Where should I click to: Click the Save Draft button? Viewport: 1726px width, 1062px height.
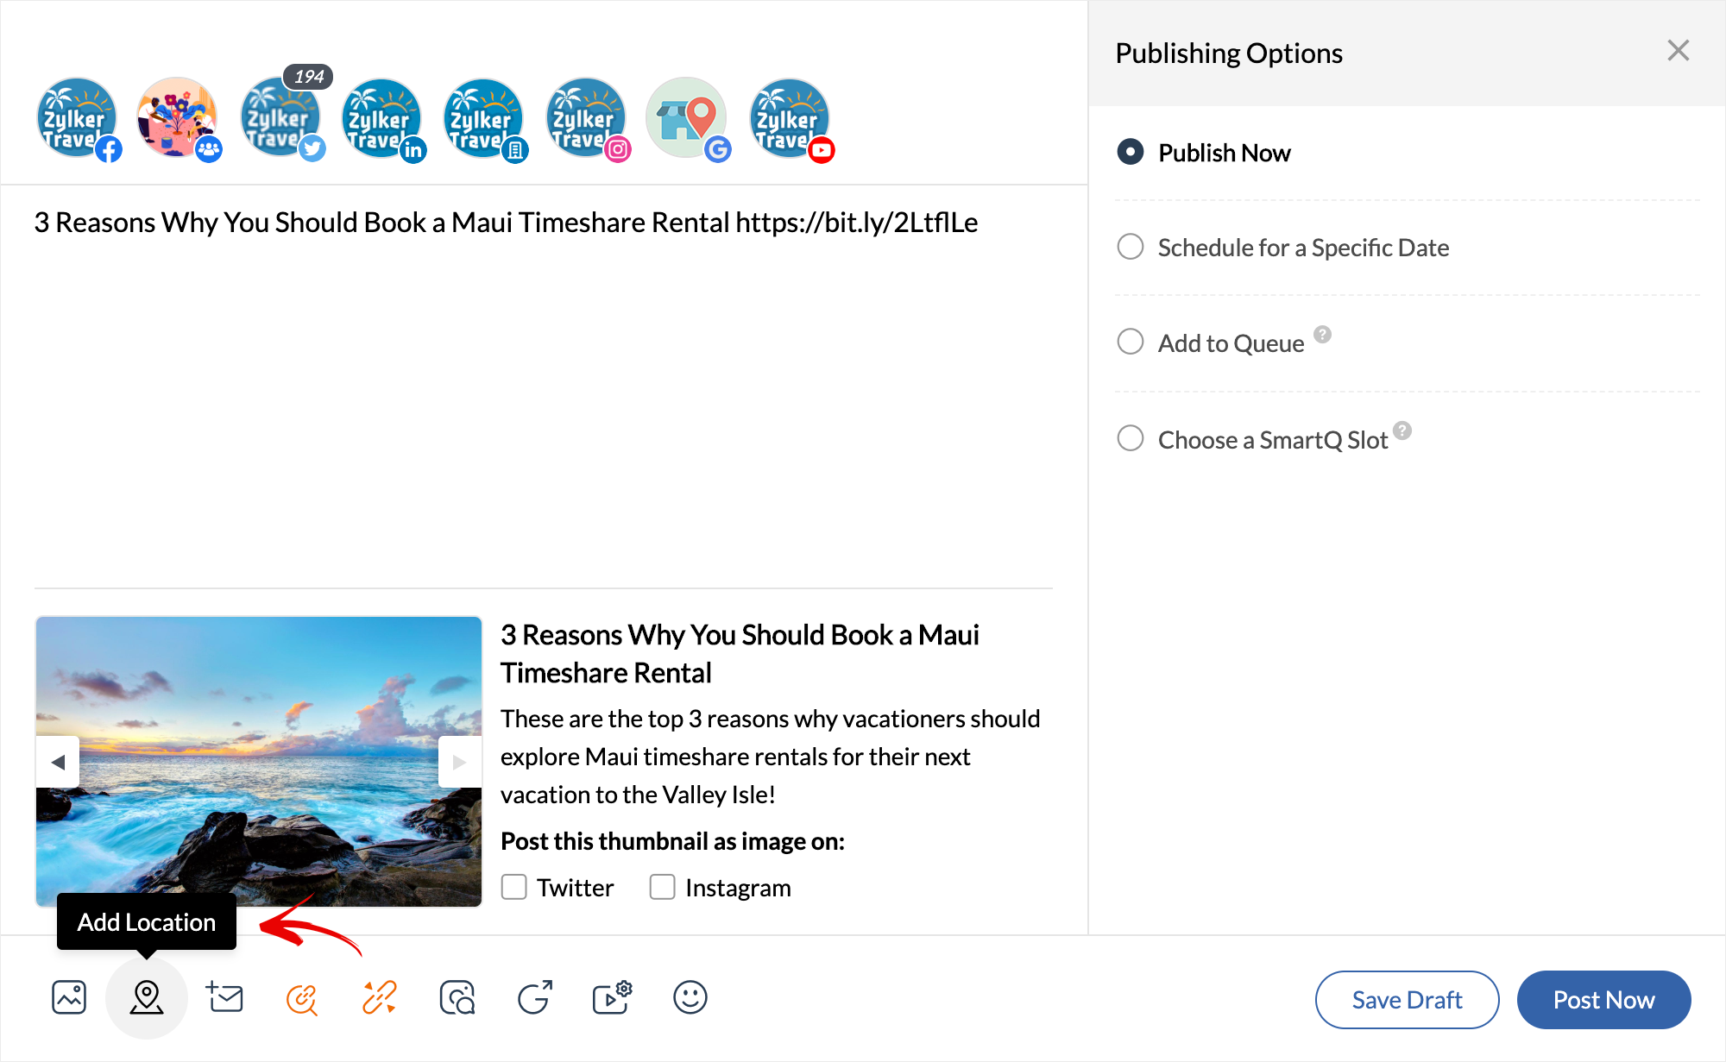[1407, 999]
